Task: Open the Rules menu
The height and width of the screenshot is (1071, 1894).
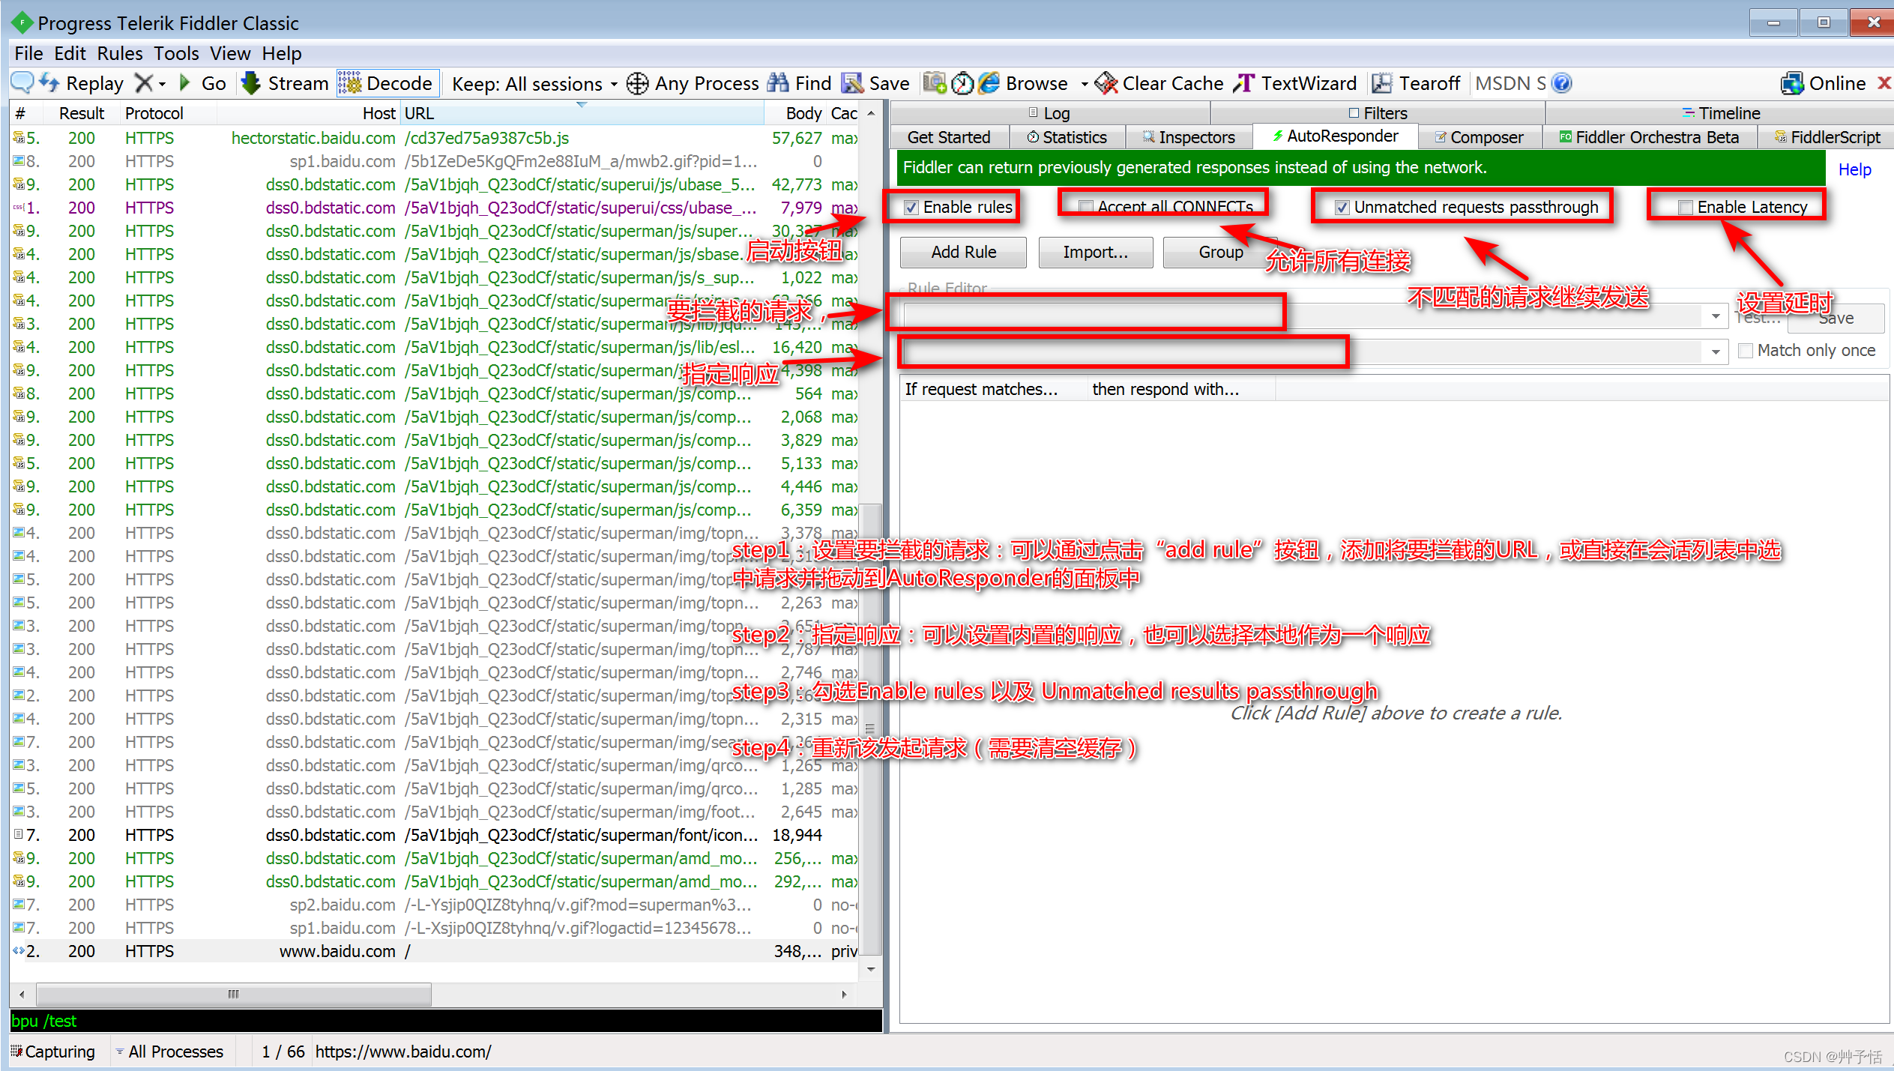Action: (119, 53)
